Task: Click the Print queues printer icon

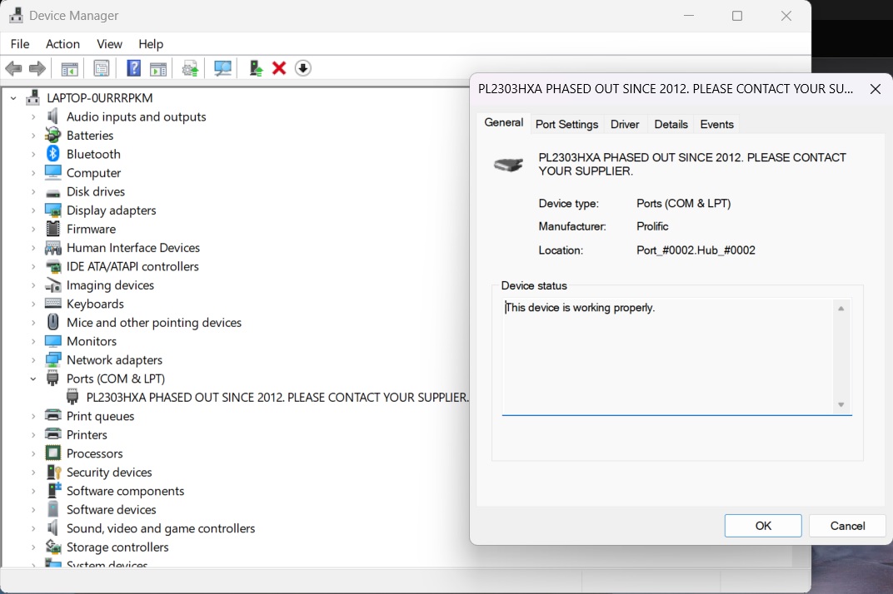Action: (x=53, y=415)
